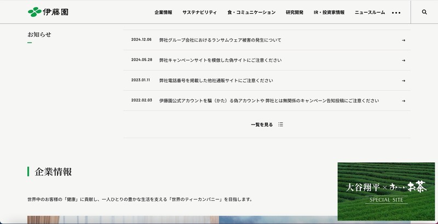The image size is (438, 224).
Task: Open サステナビリティ navigation menu
Action: pos(199,12)
